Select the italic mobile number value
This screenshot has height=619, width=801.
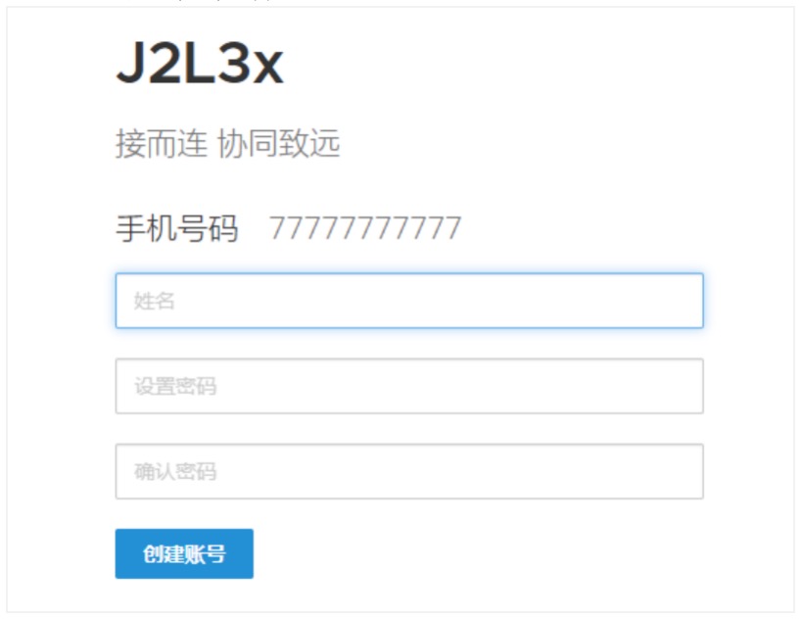pos(365,228)
